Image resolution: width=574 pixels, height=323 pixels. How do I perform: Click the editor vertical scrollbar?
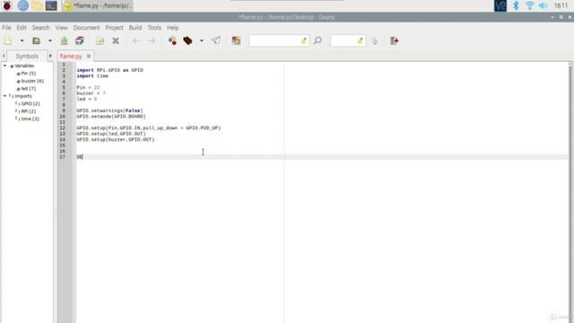pyautogui.click(x=570, y=192)
